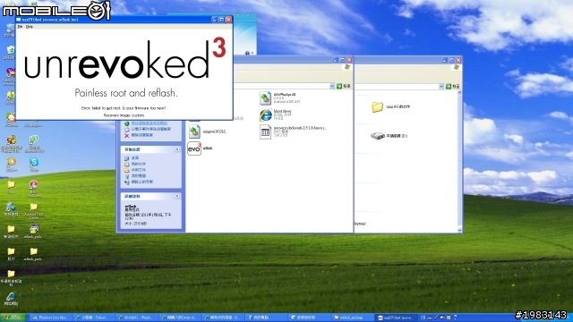Maximize the middle Explorer window
Image resolution: width=573 pixels, height=322 pixels.
coord(342,60)
